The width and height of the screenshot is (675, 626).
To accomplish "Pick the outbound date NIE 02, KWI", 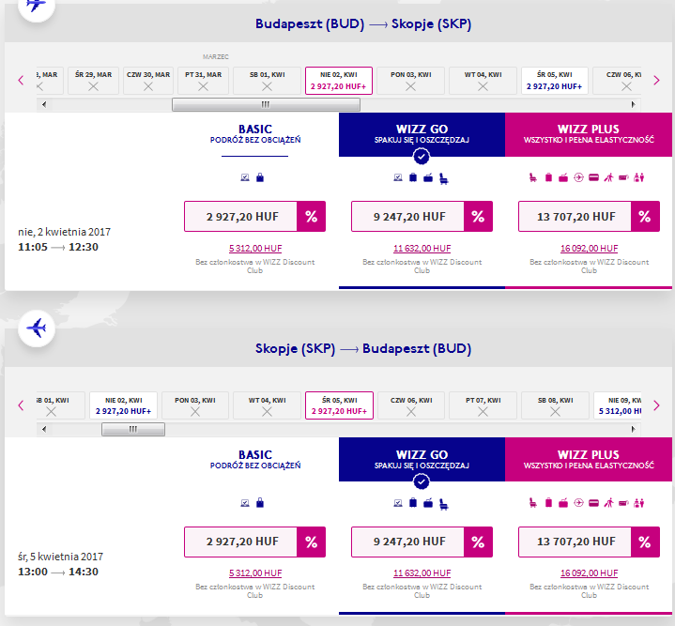I will (x=339, y=81).
